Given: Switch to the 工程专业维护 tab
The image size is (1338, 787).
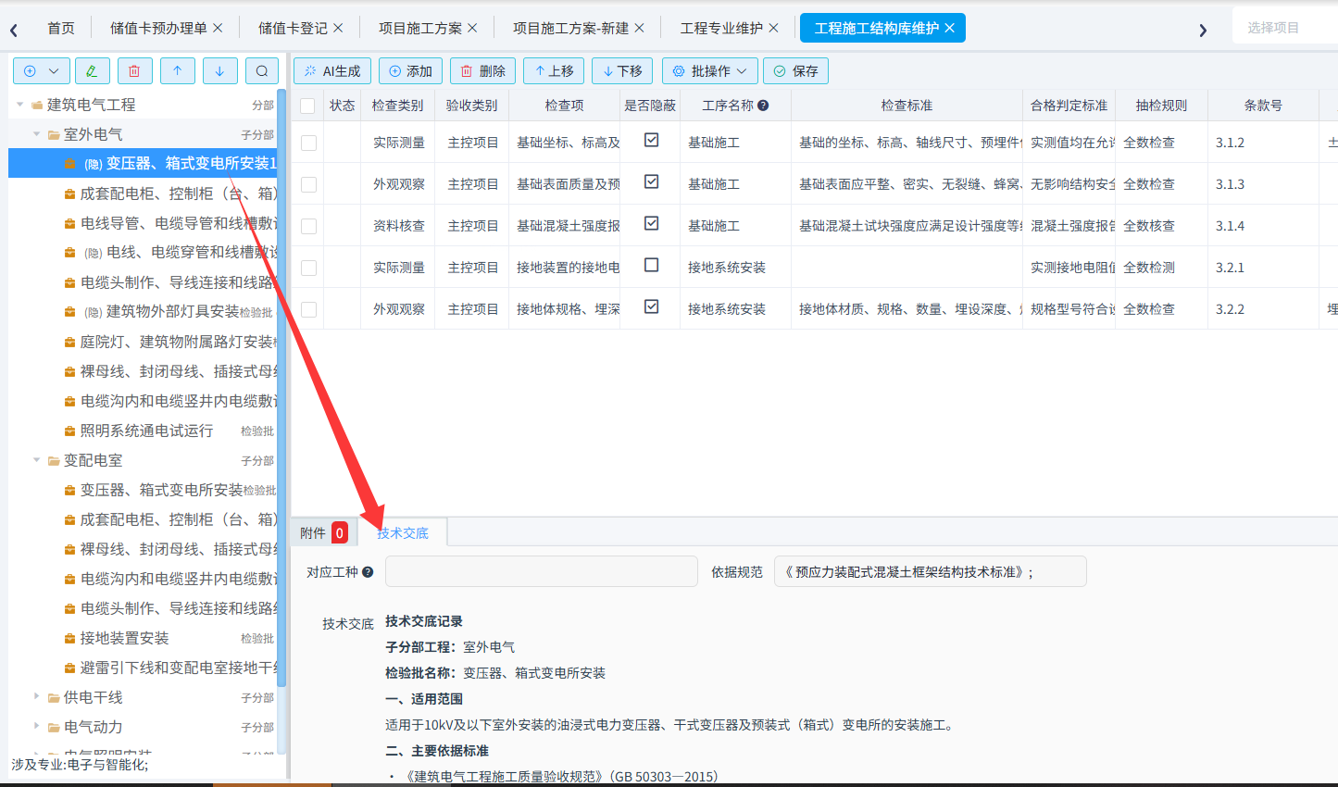Looking at the screenshot, I should pos(721,28).
